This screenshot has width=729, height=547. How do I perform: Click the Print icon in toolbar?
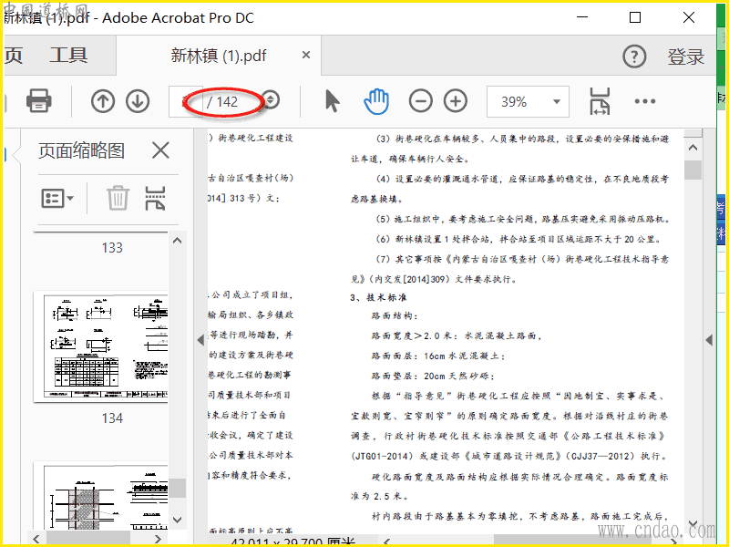tap(39, 101)
